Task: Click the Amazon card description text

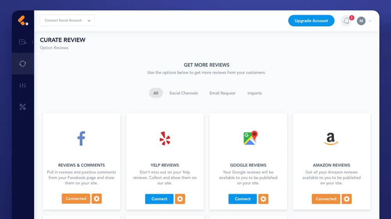Action: 332,178
